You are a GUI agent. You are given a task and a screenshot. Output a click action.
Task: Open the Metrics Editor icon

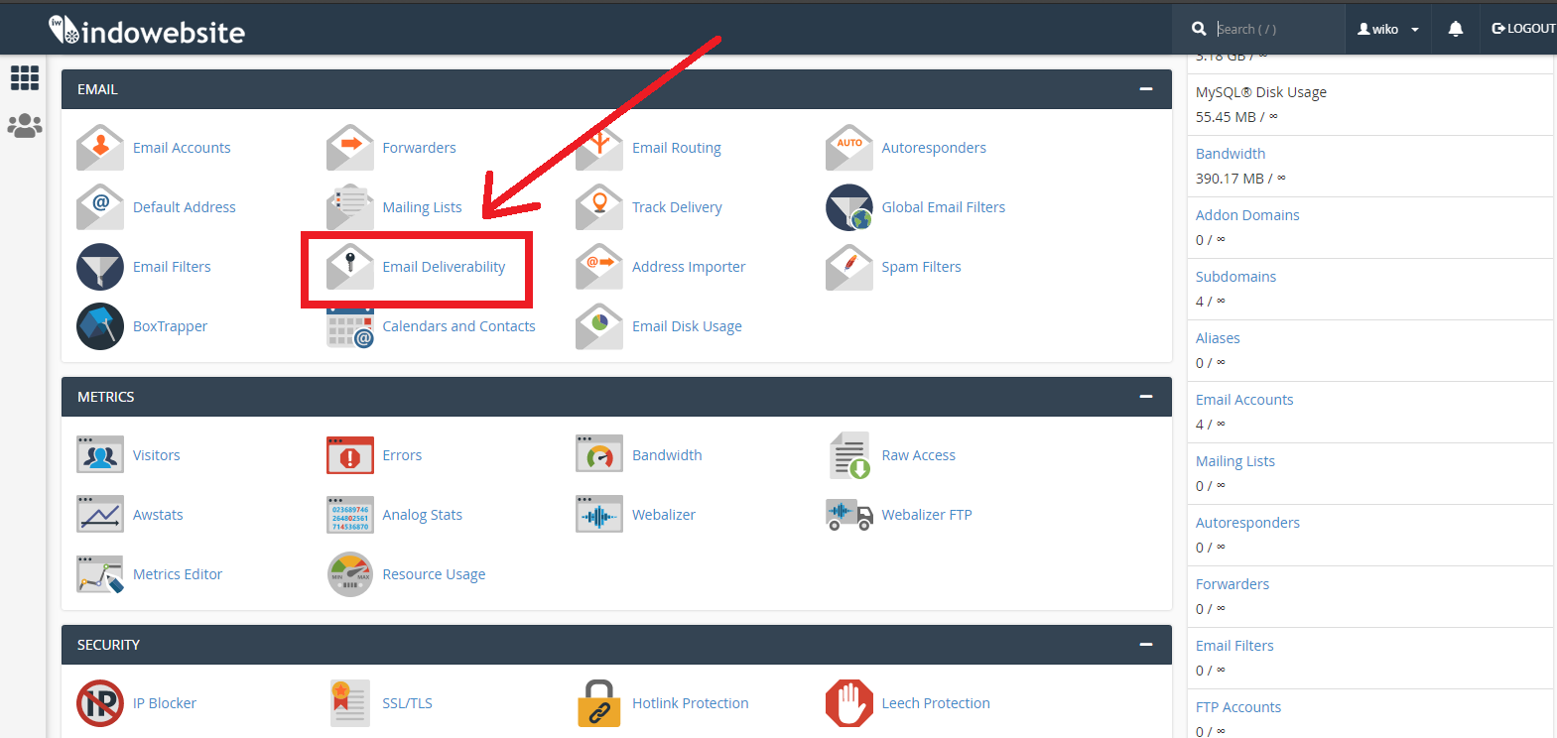coord(100,574)
